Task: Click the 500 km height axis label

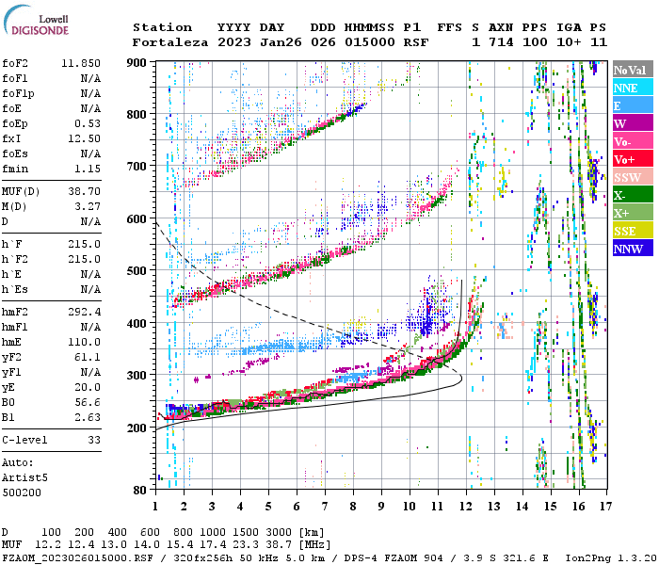Action: click(137, 271)
